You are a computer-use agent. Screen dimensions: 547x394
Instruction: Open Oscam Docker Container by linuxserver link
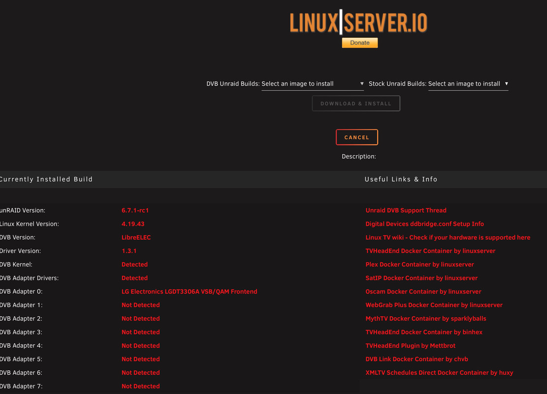pyautogui.click(x=423, y=292)
